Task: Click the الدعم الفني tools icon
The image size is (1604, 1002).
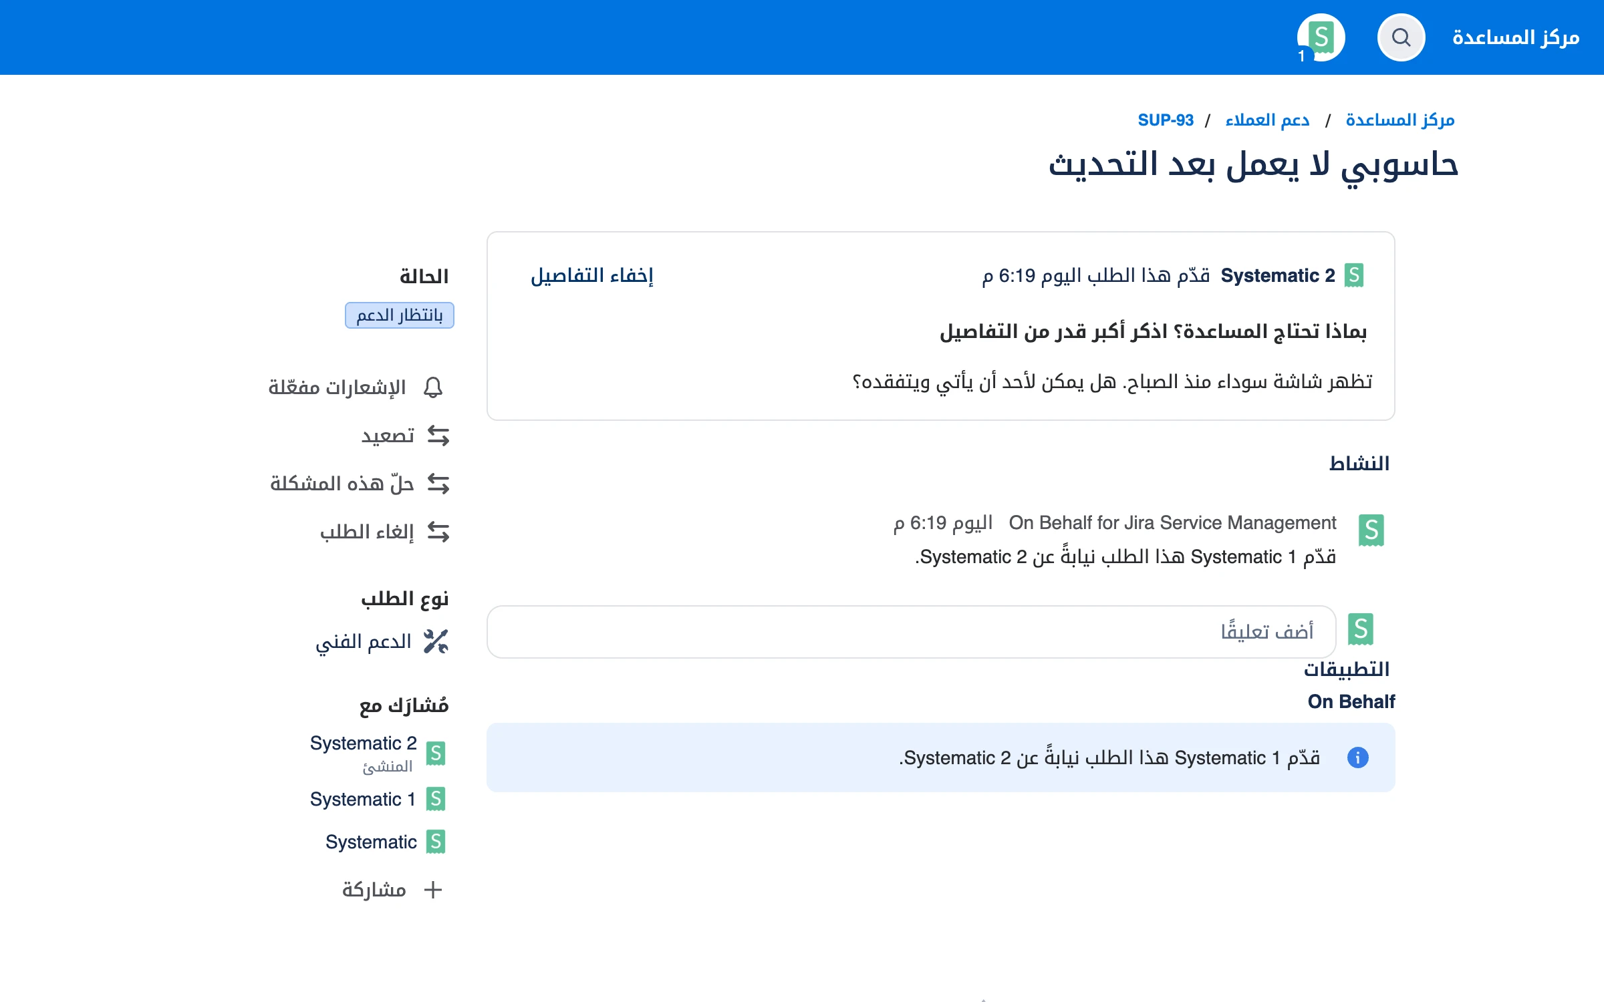Action: [436, 641]
